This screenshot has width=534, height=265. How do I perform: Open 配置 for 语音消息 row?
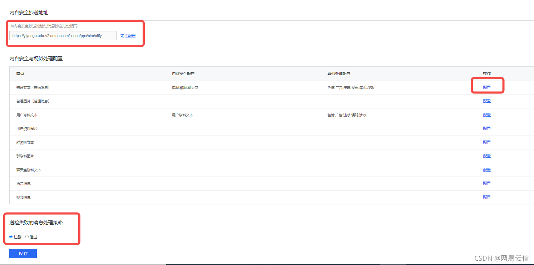[487, 183]
